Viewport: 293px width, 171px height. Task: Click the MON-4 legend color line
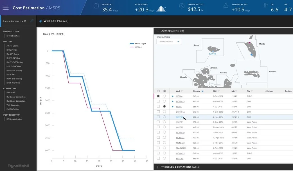pos(132,47)
